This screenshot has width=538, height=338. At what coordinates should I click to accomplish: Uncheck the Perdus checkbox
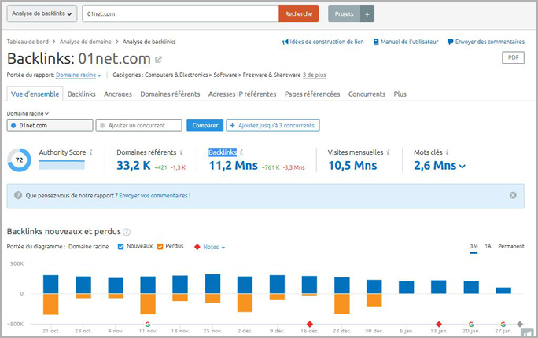click(160, 247)
